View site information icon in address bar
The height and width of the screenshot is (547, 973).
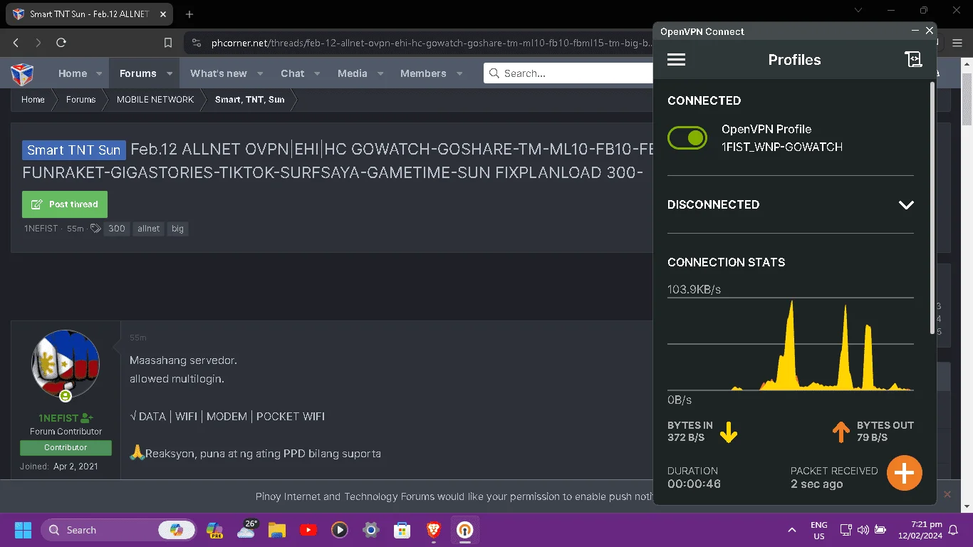pos(197,43)
